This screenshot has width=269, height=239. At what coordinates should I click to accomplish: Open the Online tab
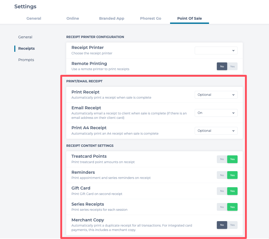tap(73, 18)
